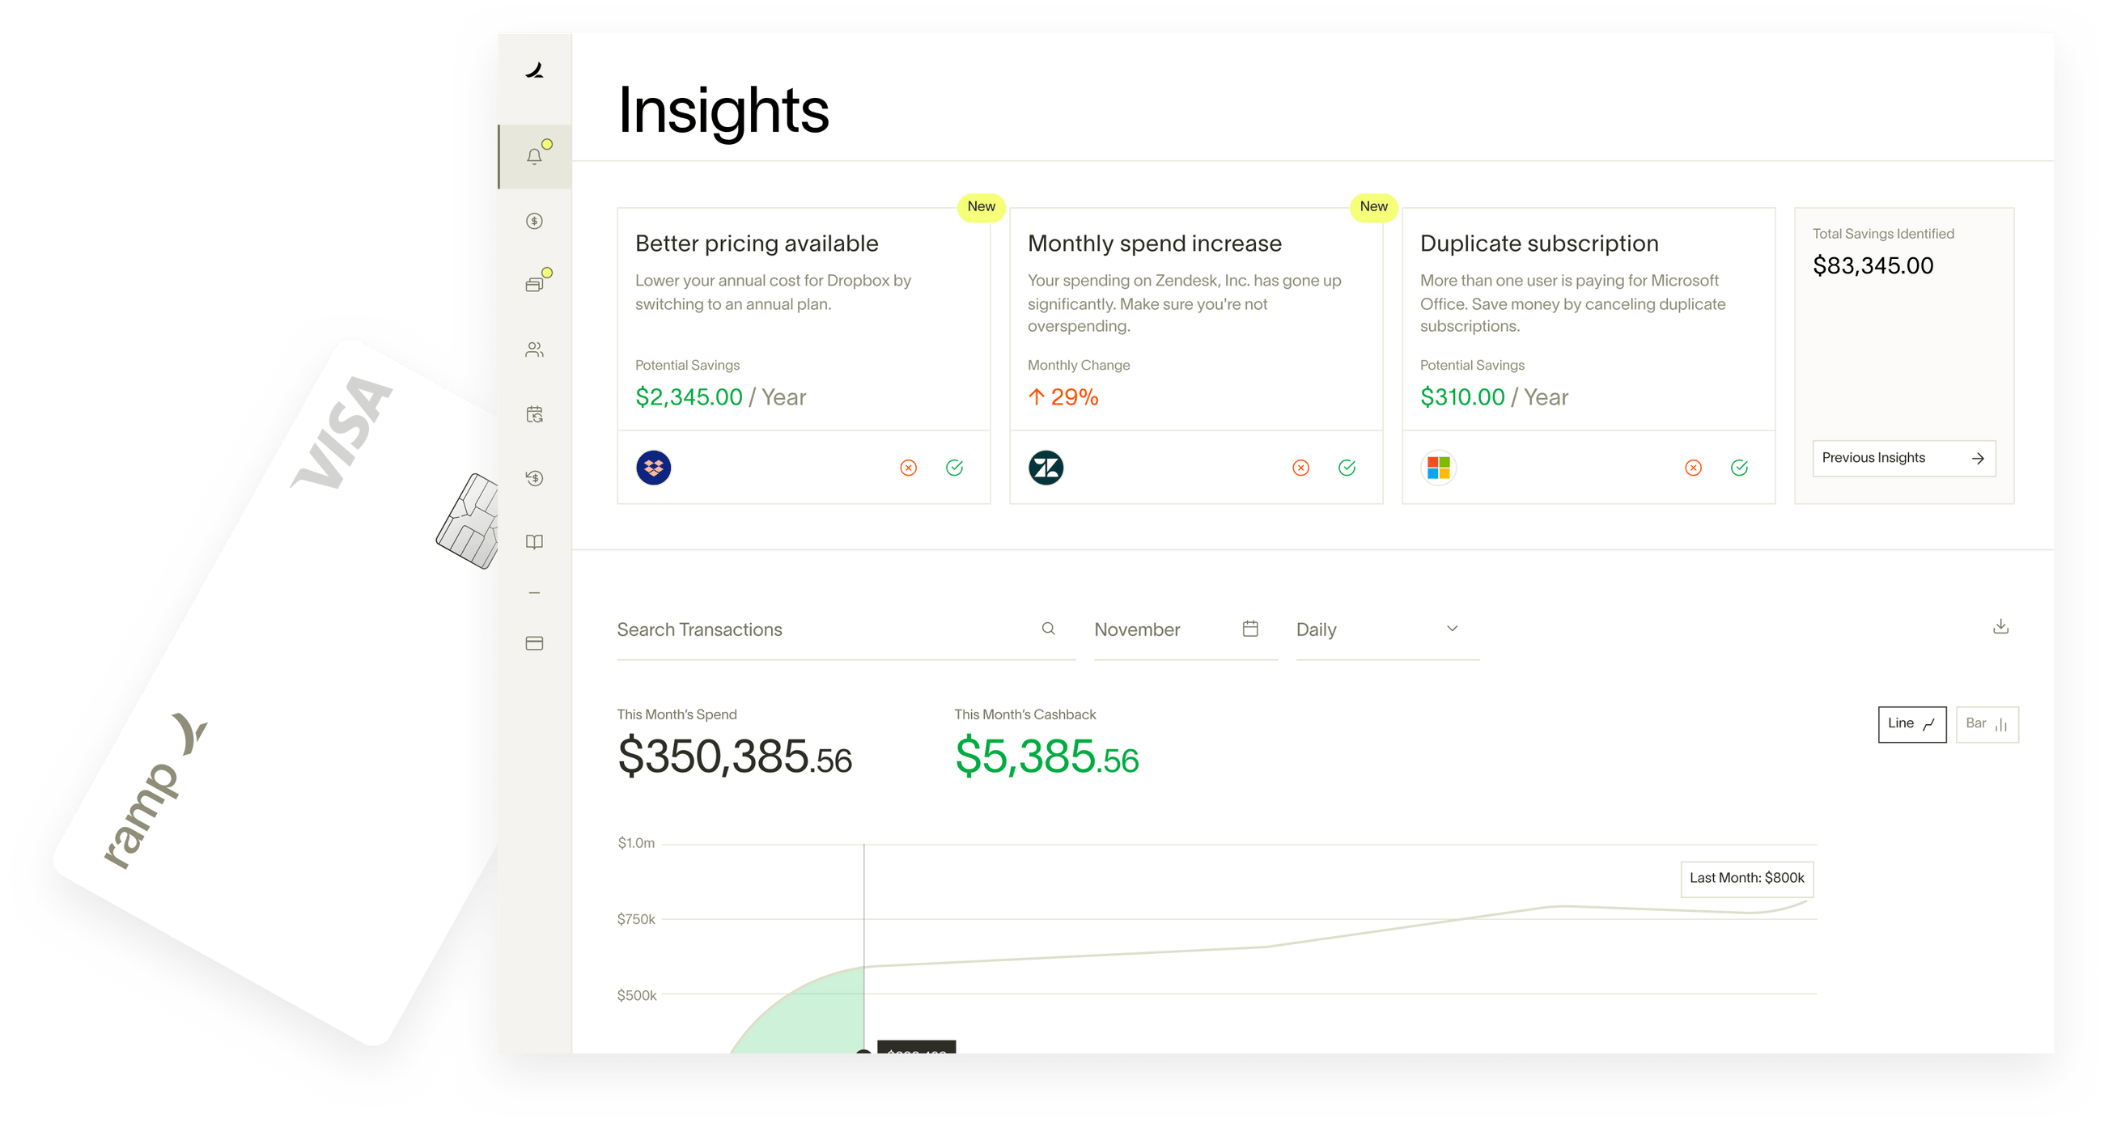Accept the Monthly spend increase insight
The height and width of the screenshot is (1123, 2104).
point(1347,467)
